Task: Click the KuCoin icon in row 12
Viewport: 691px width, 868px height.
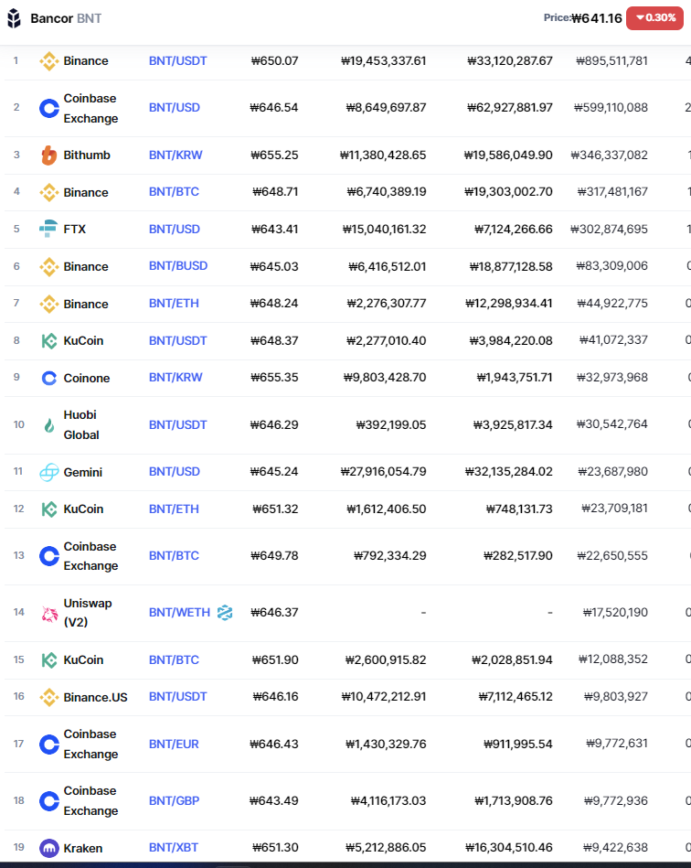Action: point(49,509)
